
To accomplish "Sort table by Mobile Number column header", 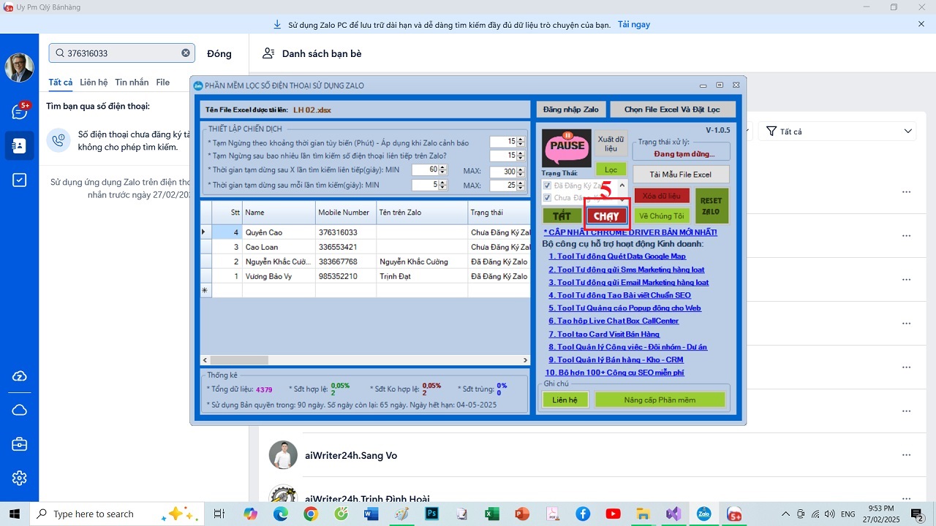I will click(x=345, y=213).
